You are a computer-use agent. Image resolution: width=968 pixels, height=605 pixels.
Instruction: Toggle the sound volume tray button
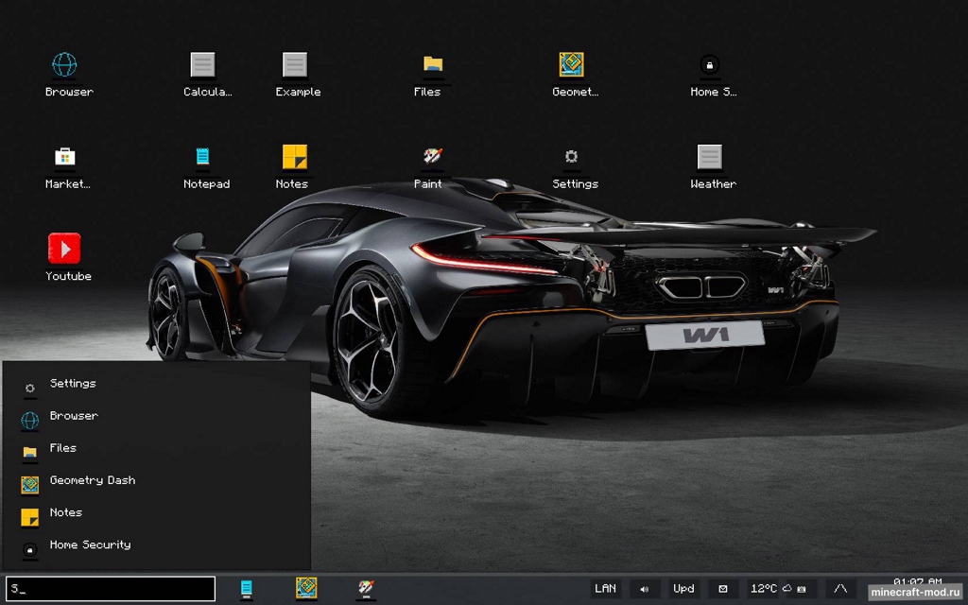click(645, 589)
